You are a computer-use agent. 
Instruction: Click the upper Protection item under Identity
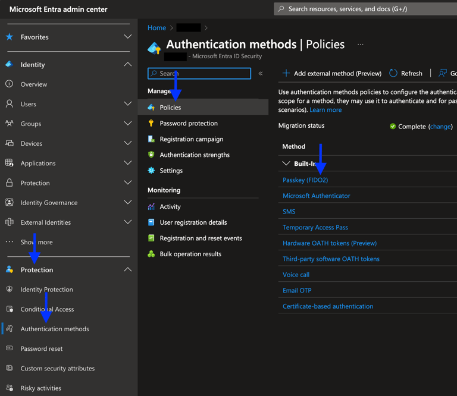point(35,183)
